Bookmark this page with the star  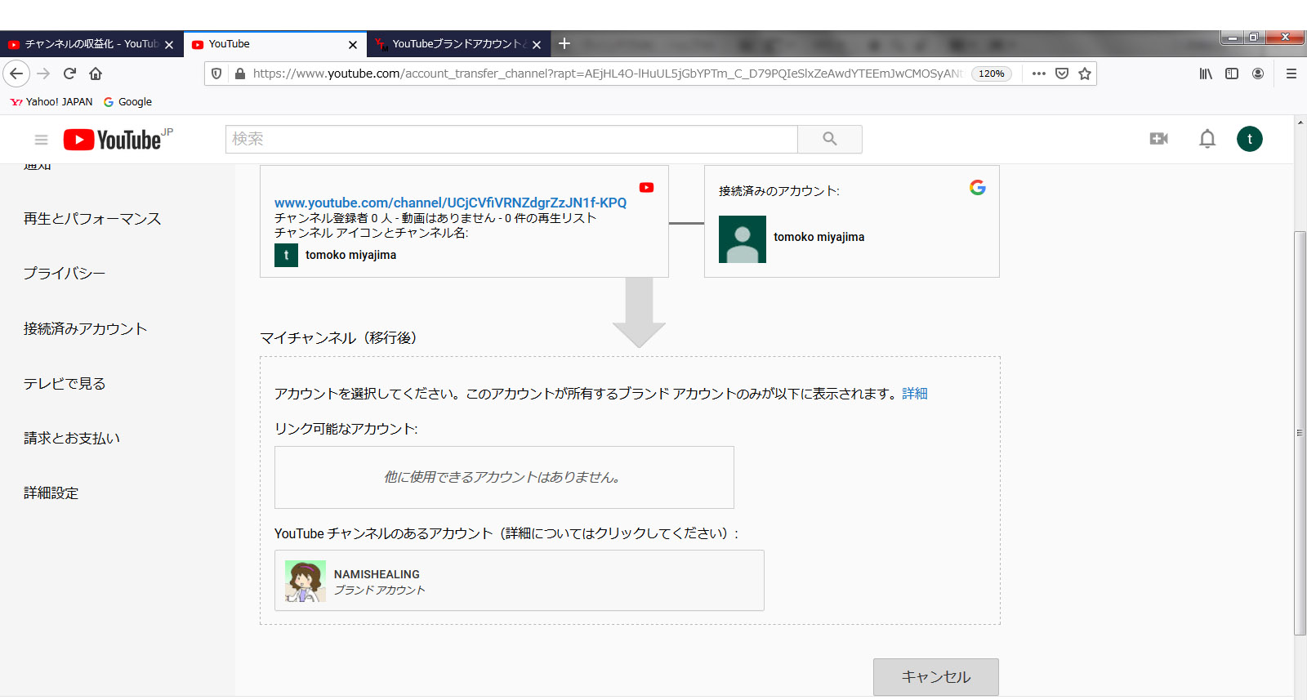click(1085, 74)
